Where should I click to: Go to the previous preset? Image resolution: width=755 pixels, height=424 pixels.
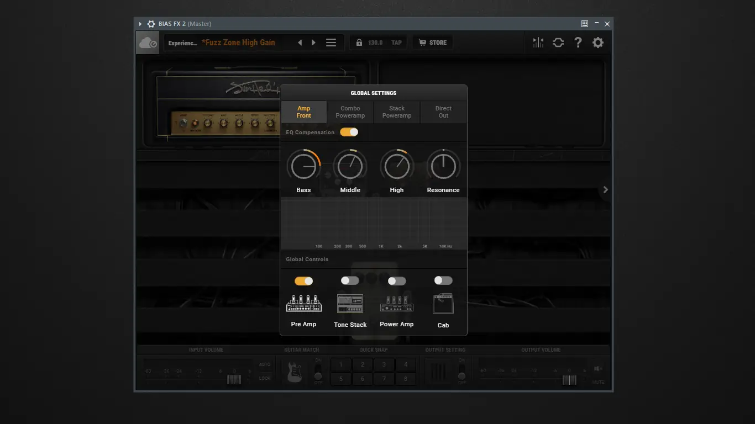click(300, 43)
